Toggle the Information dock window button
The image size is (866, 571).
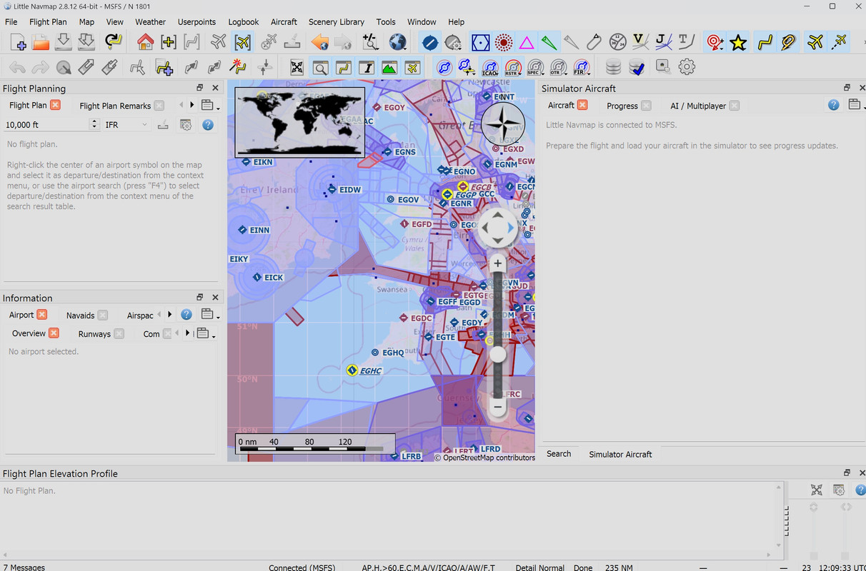(x=367, y=68)
